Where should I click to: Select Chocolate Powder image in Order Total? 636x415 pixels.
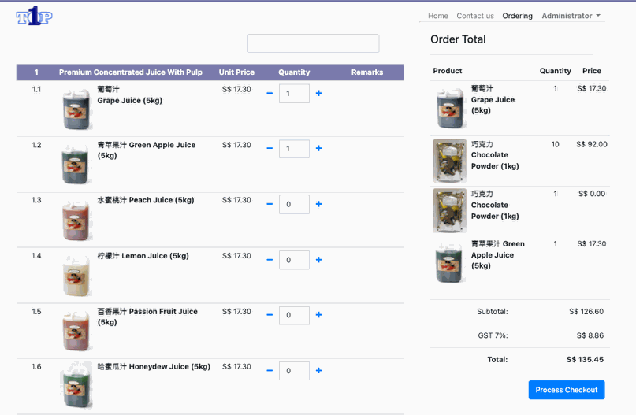click(x=449, y=161)
